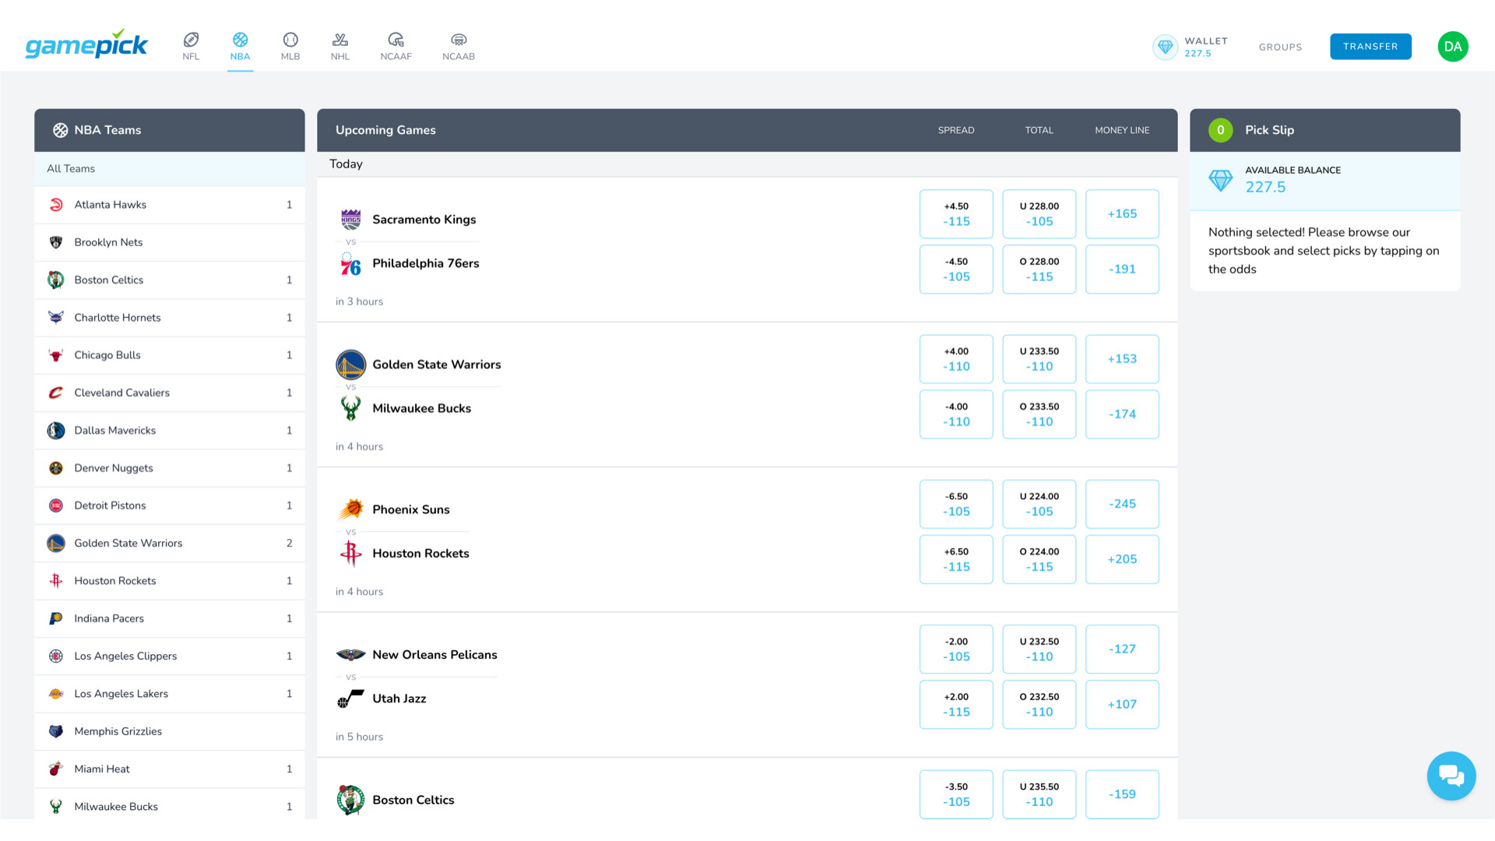This screenshot has height=841, width=1495.
Task: Click Memphis Grizzlies in team list
Action: click(170, 731)
